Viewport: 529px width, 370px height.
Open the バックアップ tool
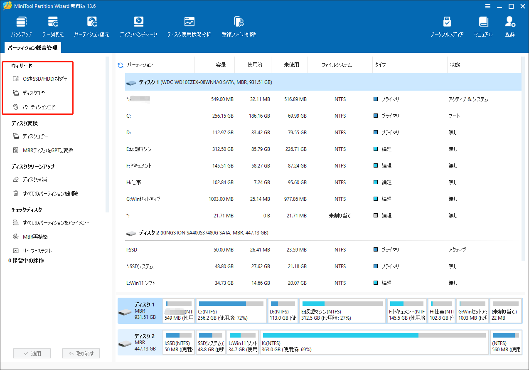[21, 27]
